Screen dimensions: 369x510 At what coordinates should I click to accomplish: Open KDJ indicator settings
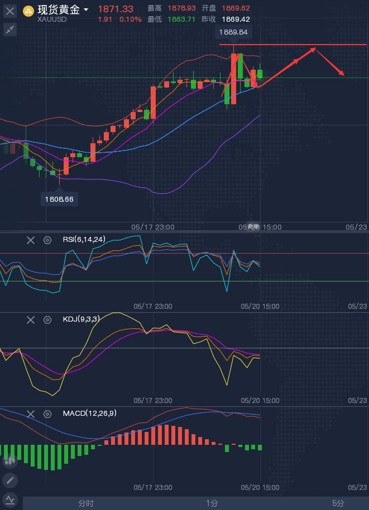click(47, 320)
